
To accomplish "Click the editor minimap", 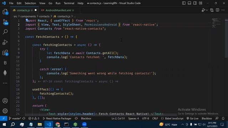I will click(x=217, y=23).
